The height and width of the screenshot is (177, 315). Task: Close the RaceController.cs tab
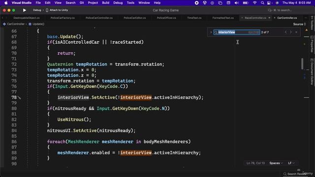tap(242, 18)
